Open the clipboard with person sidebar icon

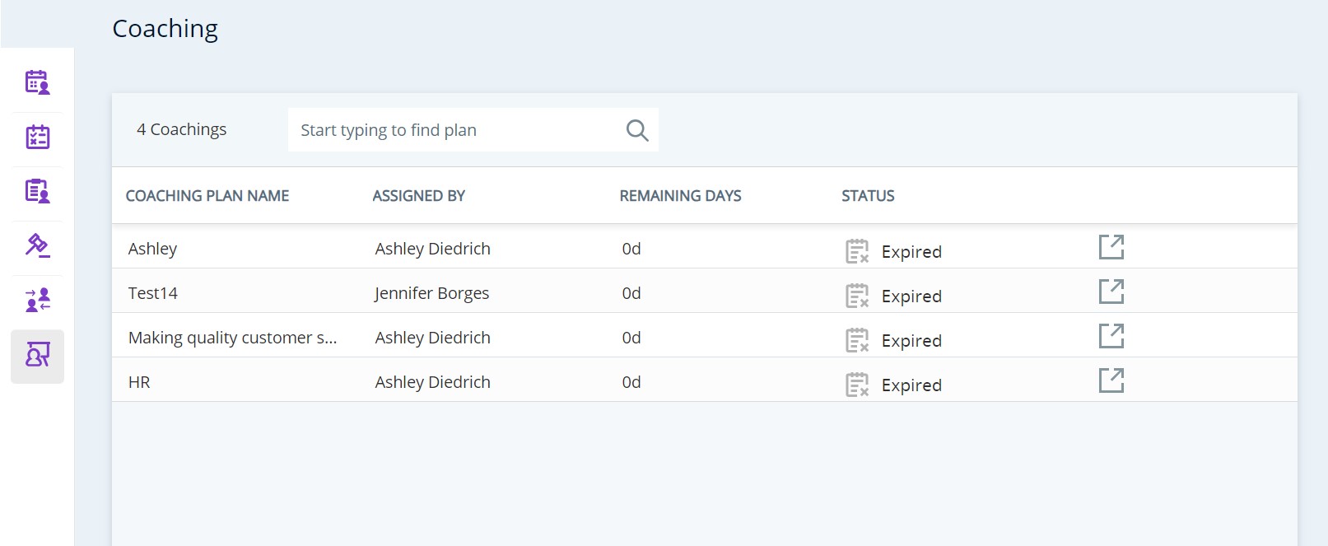(x=37, y=191)
